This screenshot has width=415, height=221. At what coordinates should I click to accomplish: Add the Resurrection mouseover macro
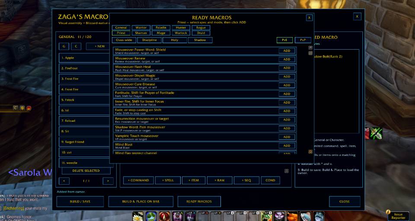tap(287, 120)
